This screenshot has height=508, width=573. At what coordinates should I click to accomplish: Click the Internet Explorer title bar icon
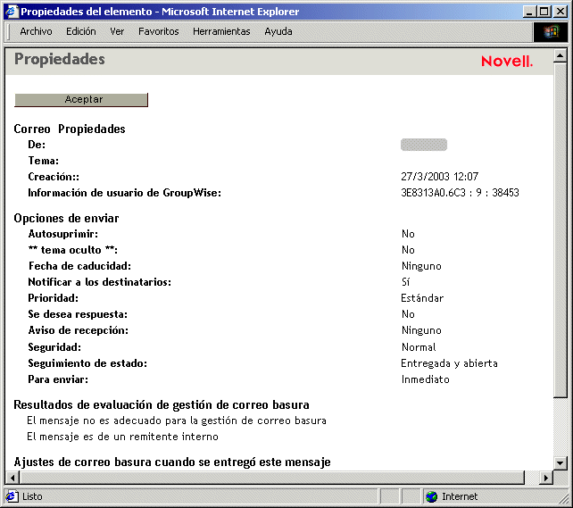point(12,12)
